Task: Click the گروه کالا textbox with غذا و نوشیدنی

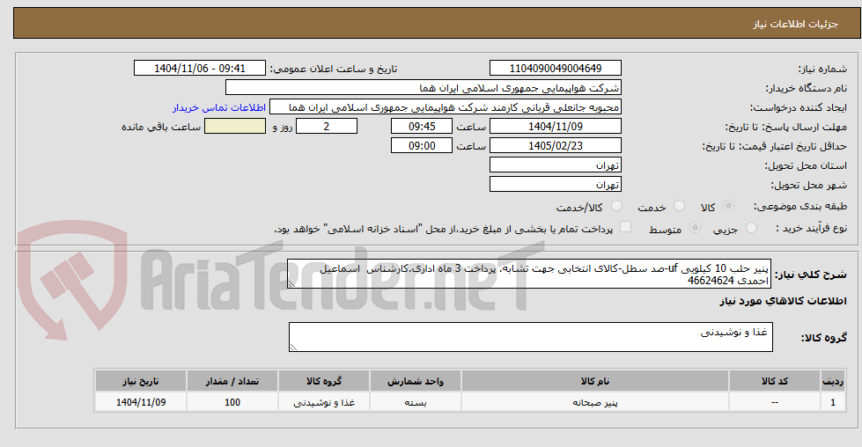Action: point(531,337)
